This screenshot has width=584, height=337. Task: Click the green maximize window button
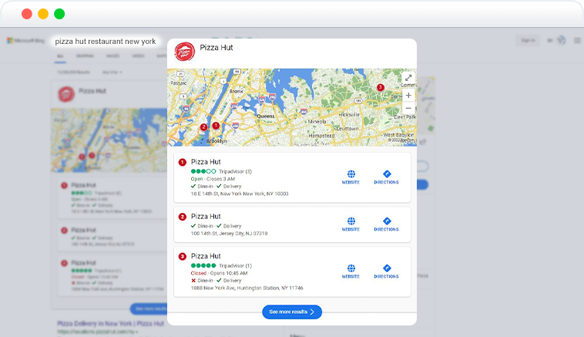[59, 14]
